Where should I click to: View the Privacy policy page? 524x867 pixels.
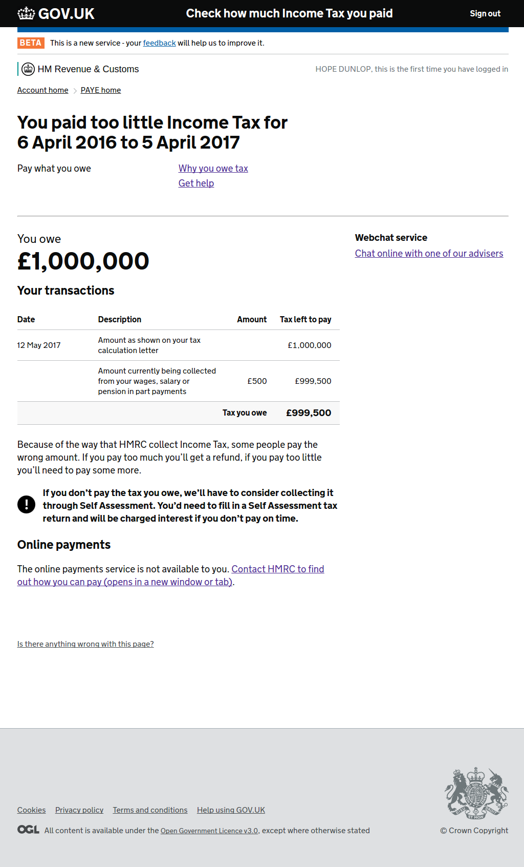tap(79, 810)
